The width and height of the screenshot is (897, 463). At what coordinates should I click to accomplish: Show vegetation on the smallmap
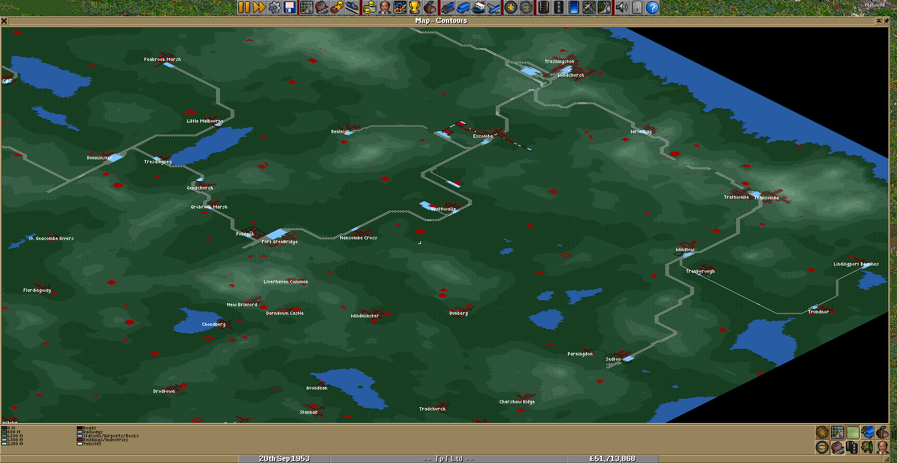pos(868,447)
